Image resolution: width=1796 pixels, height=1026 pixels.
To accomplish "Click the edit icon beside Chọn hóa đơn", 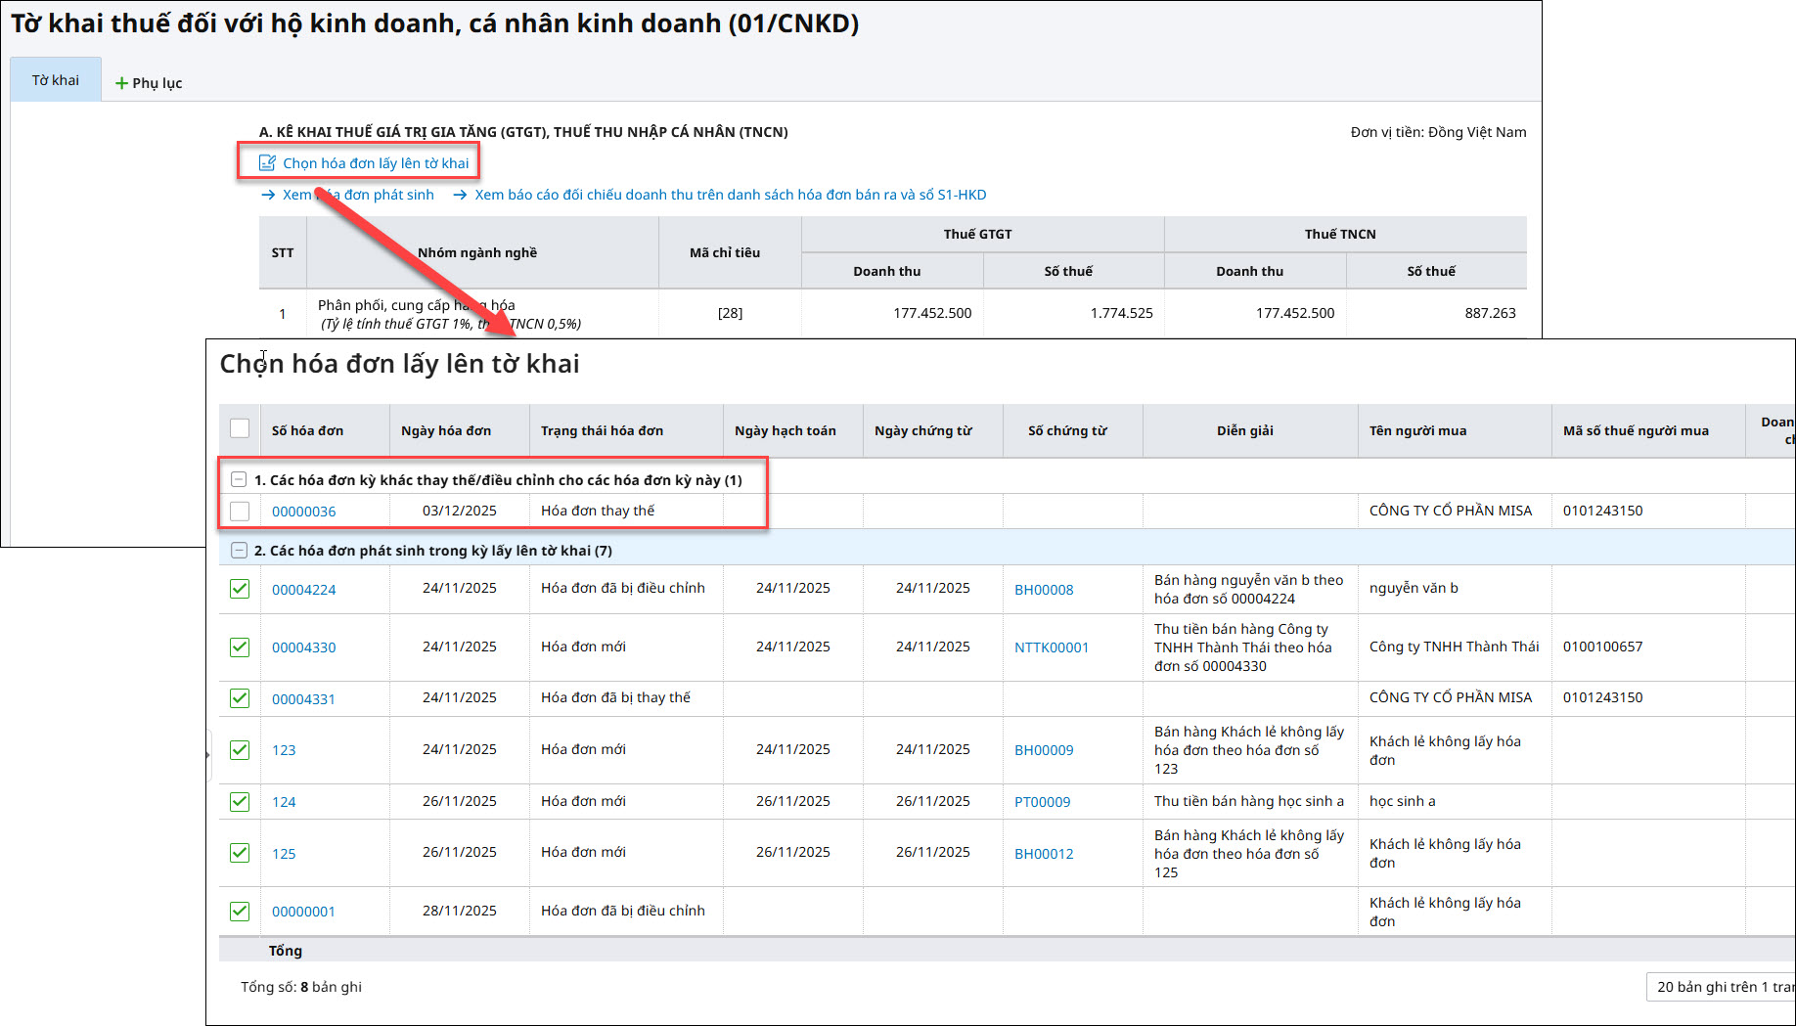I will click(267, 163).
